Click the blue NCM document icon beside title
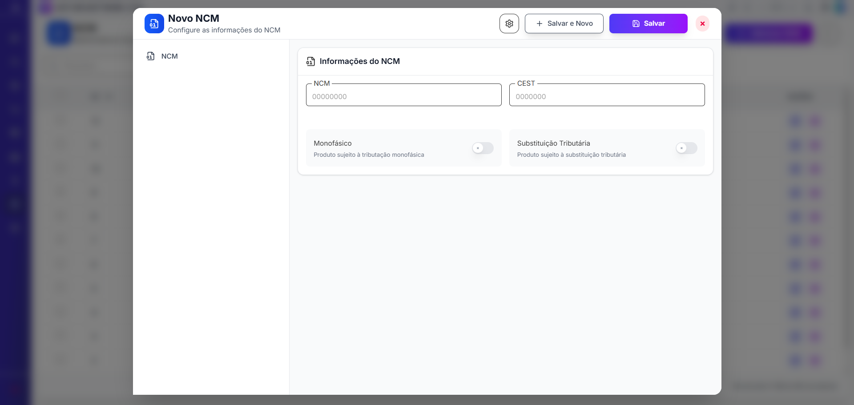 pyautogui.click(x=154, y=24)
